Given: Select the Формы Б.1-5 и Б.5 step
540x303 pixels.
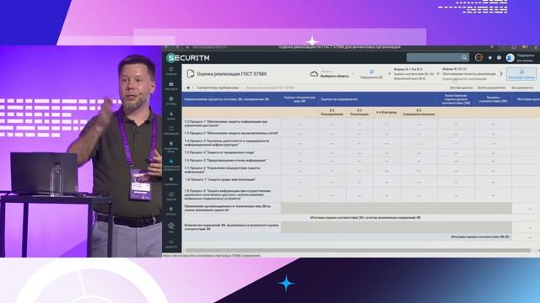Looking at the screenshot, I should (x=413, y=74).
